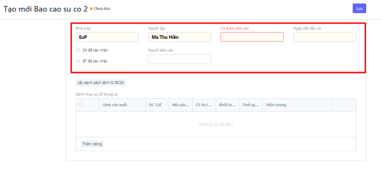This screenshot has height=169, width=381.
Task: Click the CS th.t... column header
Action: point(204,105)
